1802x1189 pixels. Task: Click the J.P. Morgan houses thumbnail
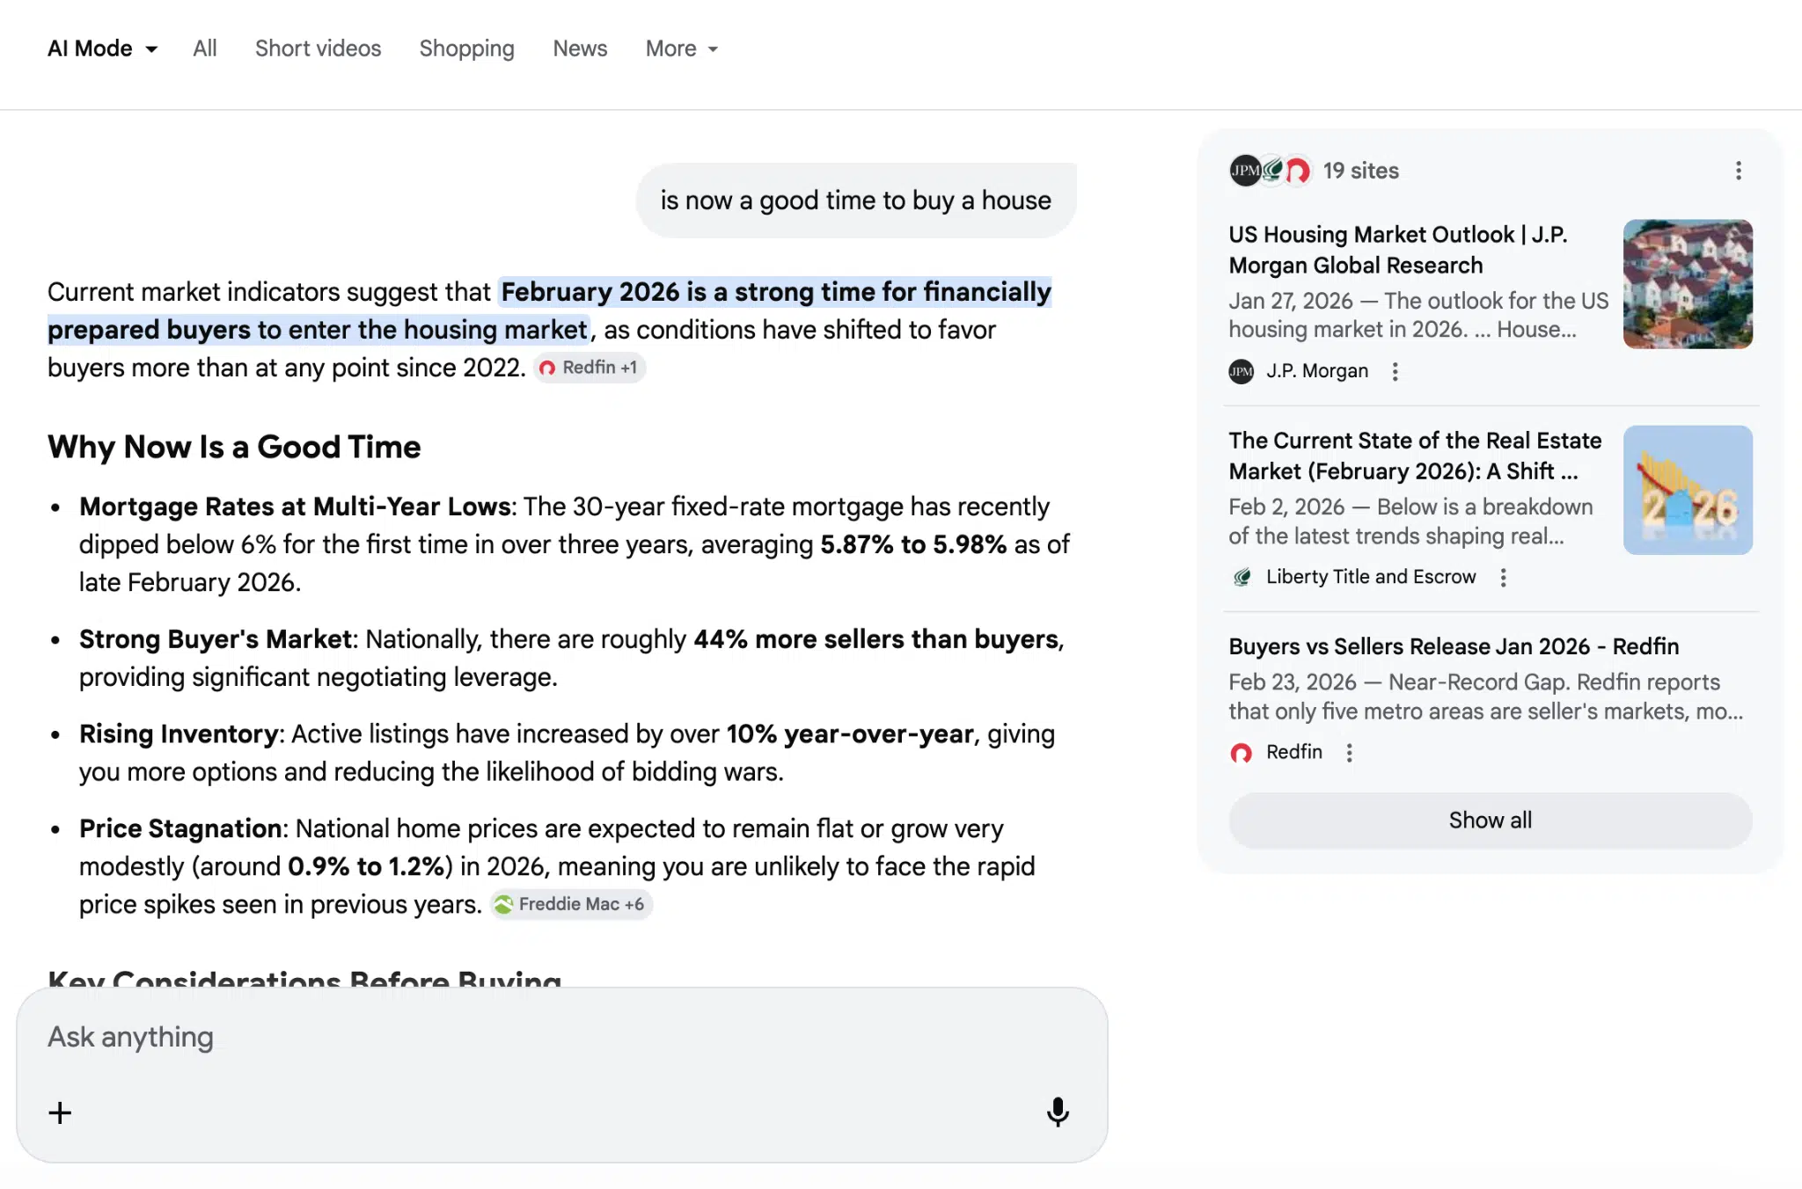pos(1688,284)
